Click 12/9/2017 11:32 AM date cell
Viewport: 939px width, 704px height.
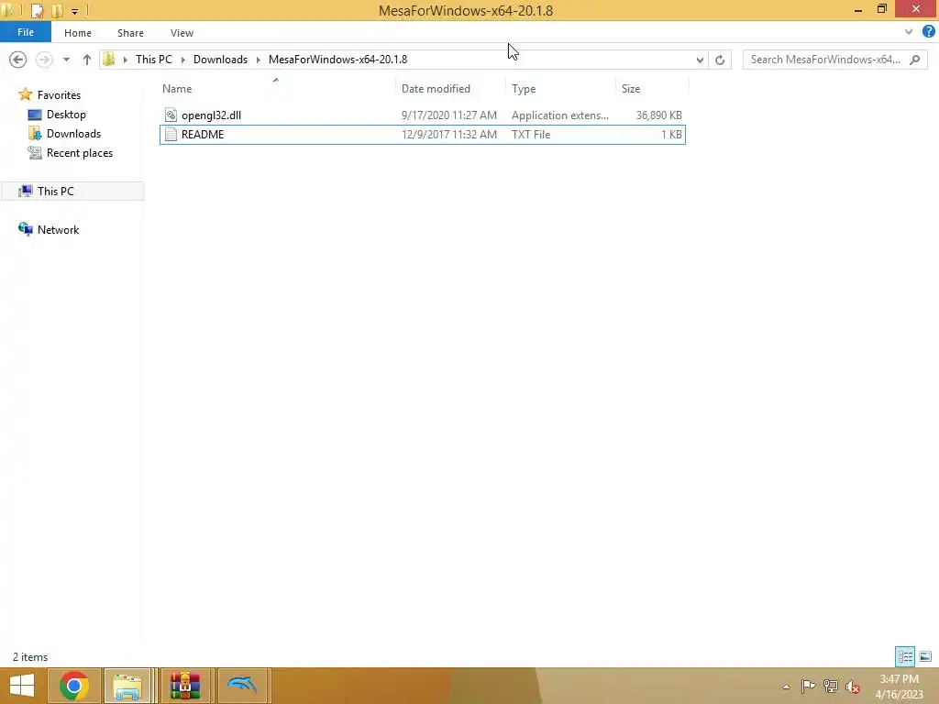point(448,134)
